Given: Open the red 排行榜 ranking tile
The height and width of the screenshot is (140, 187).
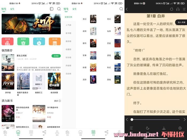Looking at the screenshot, I should 7,41.
